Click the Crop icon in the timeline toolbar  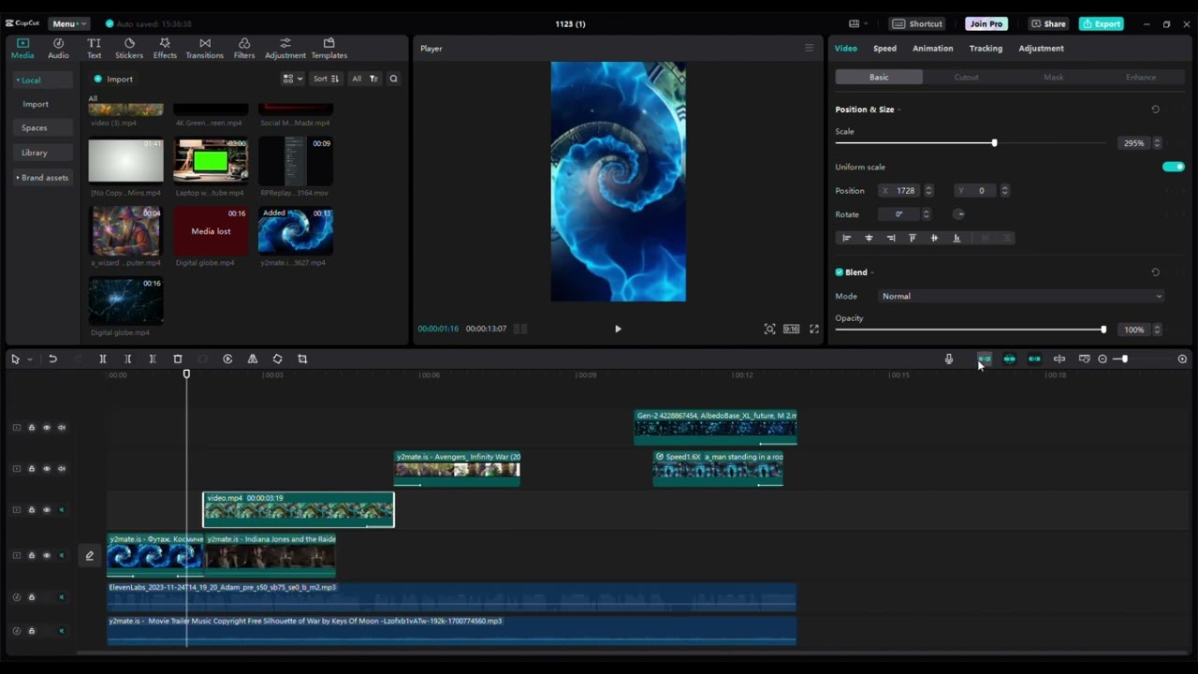click(x=302, y=359)
